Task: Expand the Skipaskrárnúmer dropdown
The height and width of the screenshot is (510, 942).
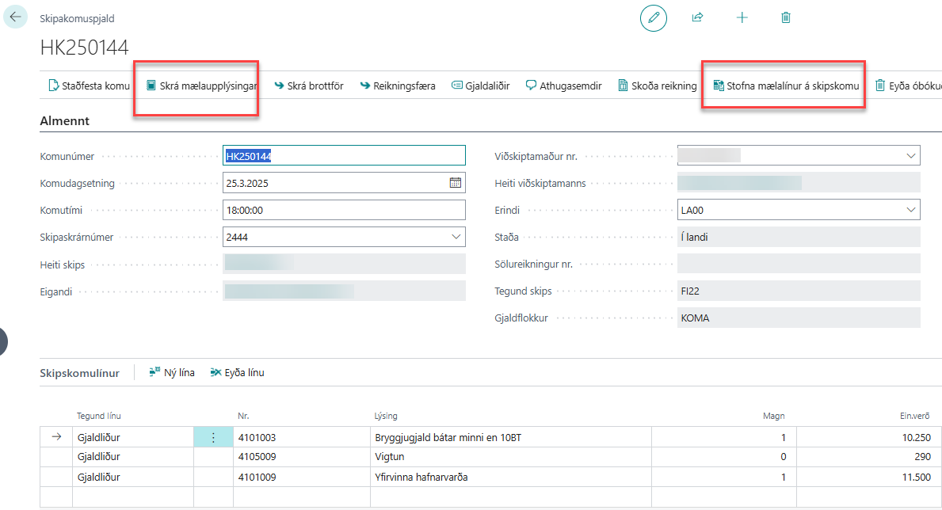Action: click(456, 236)
